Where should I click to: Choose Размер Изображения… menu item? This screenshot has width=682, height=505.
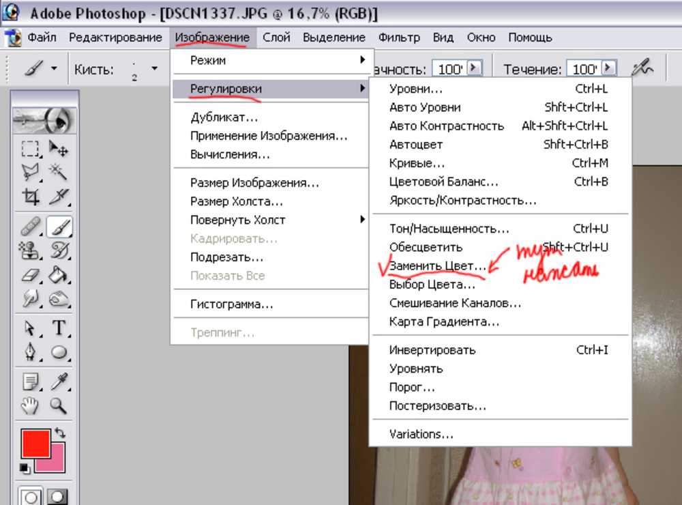[269, 183]
